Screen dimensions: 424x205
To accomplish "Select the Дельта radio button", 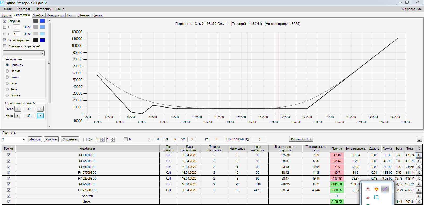I will [7, 71].
